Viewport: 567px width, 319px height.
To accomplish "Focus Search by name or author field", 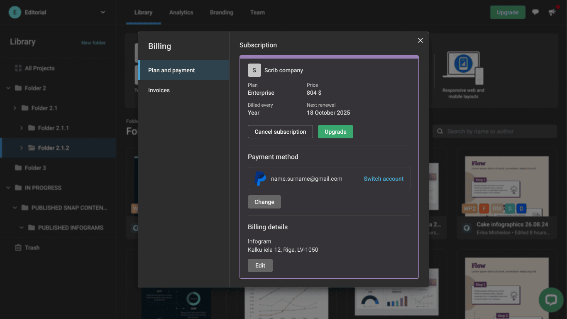I will click(495, 131).
